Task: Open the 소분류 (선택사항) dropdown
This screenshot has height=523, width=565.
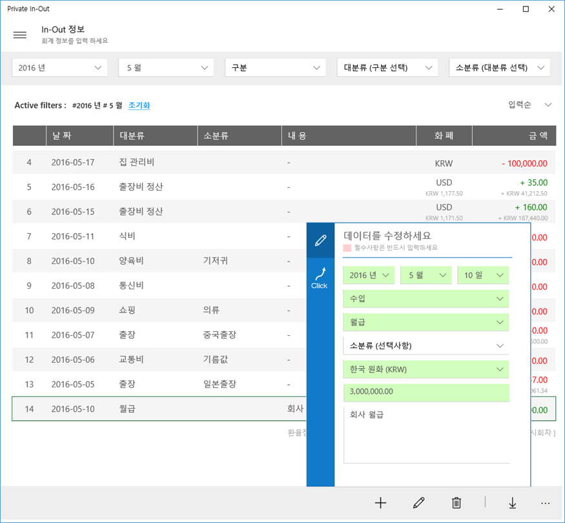Action: point(426,346)
